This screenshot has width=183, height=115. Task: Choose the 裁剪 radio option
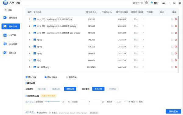coord(137,102)
